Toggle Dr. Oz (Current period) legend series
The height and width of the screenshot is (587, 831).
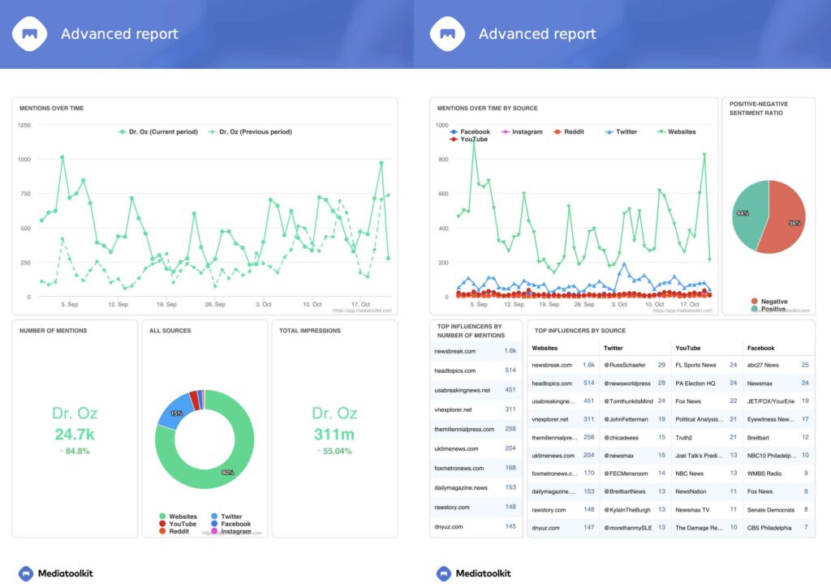[x=123, y=131]
